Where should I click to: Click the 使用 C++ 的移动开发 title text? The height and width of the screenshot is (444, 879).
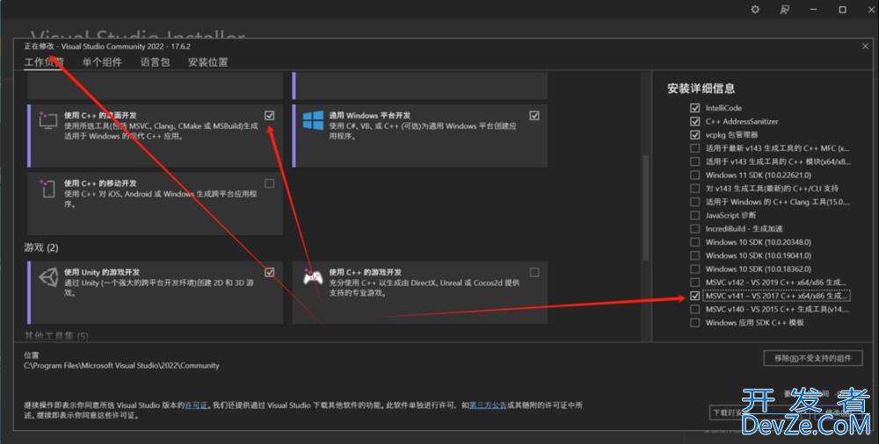coord(100,183)
